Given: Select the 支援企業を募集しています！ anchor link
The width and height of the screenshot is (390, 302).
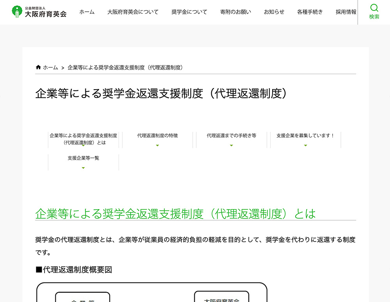Looking at the screenshot, I should click(305, 136).
